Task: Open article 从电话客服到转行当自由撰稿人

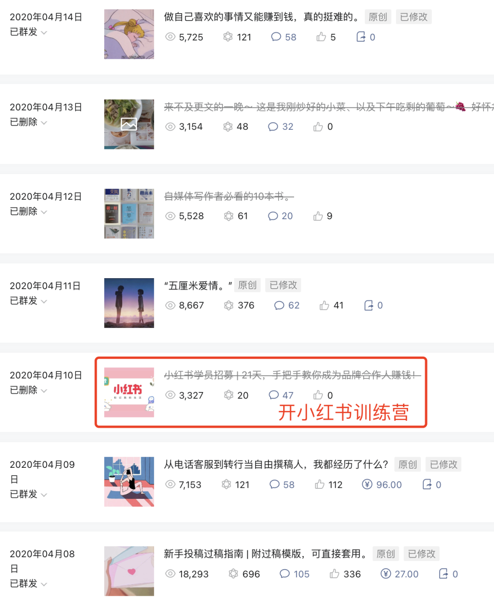Action: tap(276, 465)
